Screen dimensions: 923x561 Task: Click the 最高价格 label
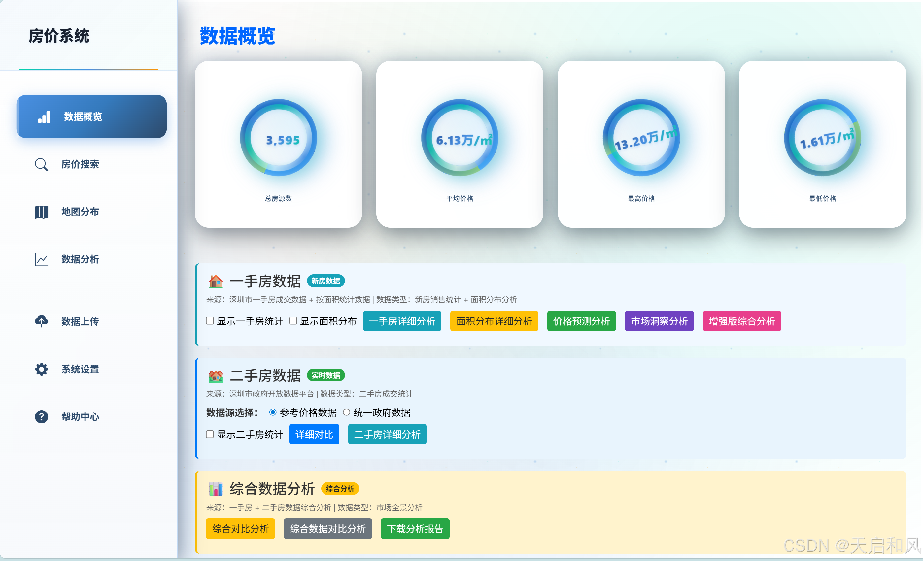click(x=641, y=198)
